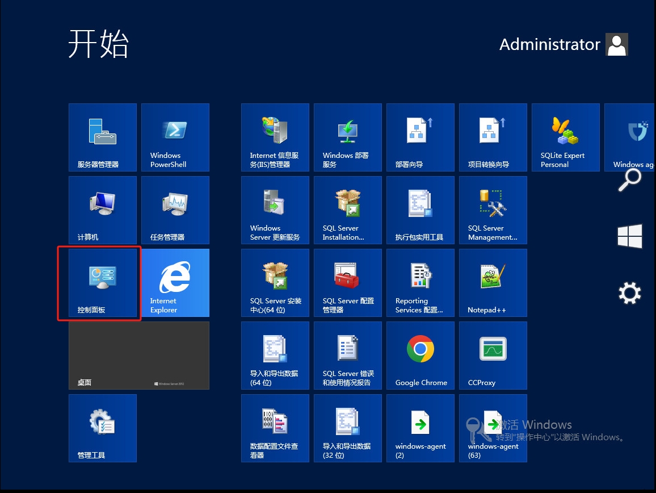656x493 pixels.
Task: Click the Administrator account name
Action: 550,44
